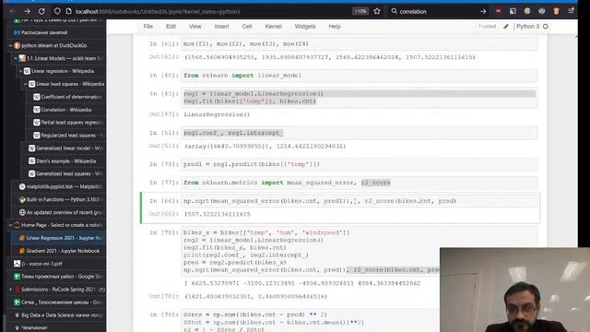Click the 110% zoom level badge
Screen dimensions: 590x332
[360, 11]
